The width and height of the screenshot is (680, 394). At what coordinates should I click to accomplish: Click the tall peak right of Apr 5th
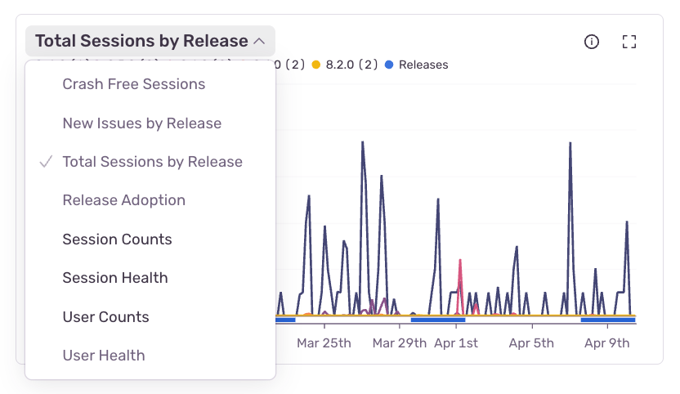569,147
